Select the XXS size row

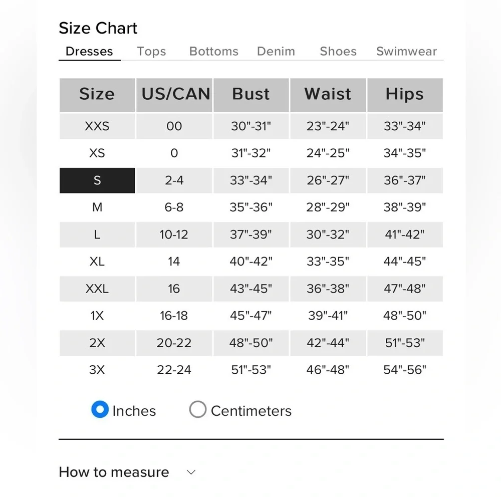pyautogui.click(x=251, y=126)
